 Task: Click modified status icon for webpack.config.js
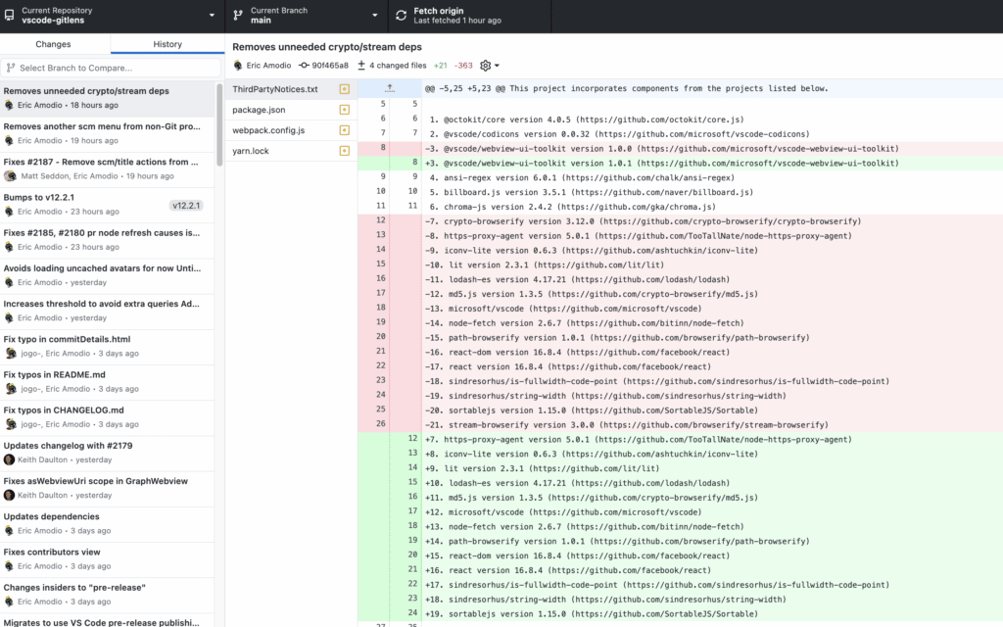click(x=344, y=130)
